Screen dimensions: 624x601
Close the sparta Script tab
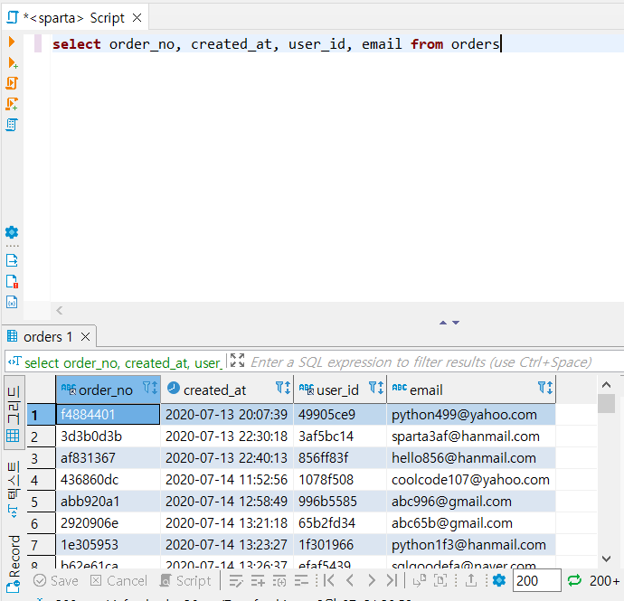pos(137,18)
